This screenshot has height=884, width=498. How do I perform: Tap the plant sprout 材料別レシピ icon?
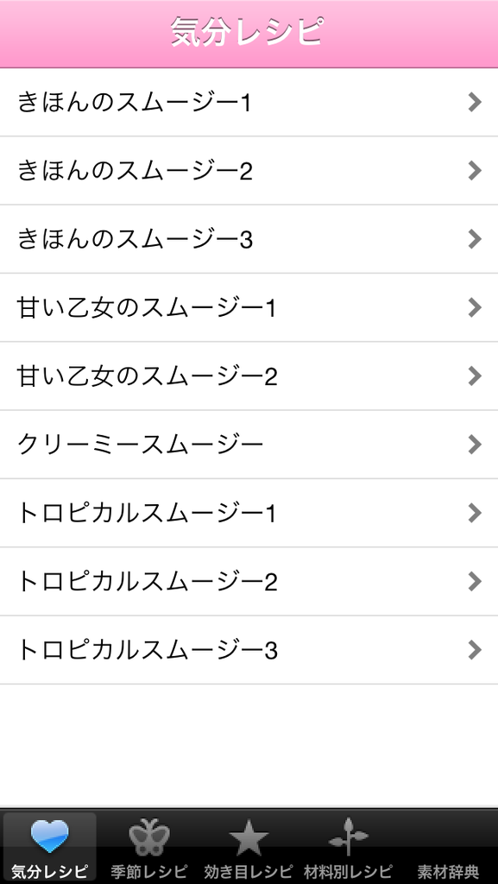click(x=348, y=837)
